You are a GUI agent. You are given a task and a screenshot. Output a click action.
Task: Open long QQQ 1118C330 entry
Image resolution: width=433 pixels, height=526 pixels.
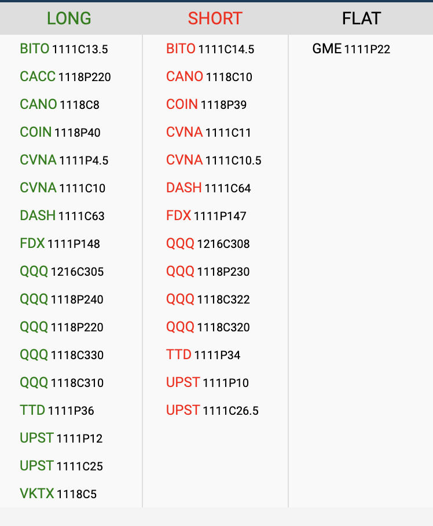tap(62, 355)
